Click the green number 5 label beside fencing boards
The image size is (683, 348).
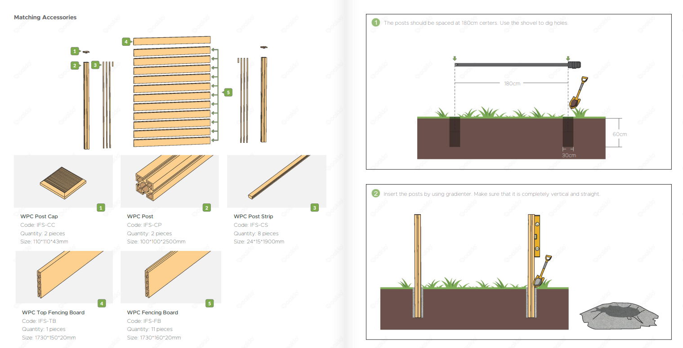(228, 93)
